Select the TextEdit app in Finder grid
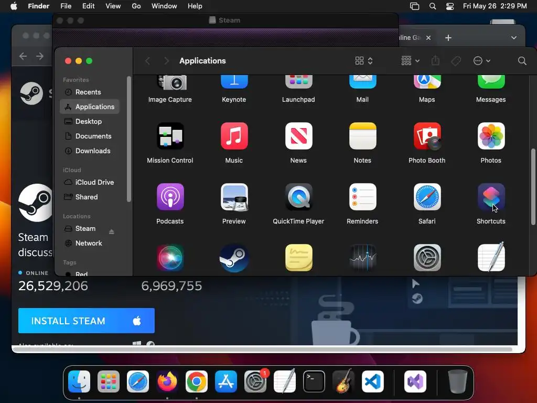This screenshot has width=537, height=403. click(491, 257)
